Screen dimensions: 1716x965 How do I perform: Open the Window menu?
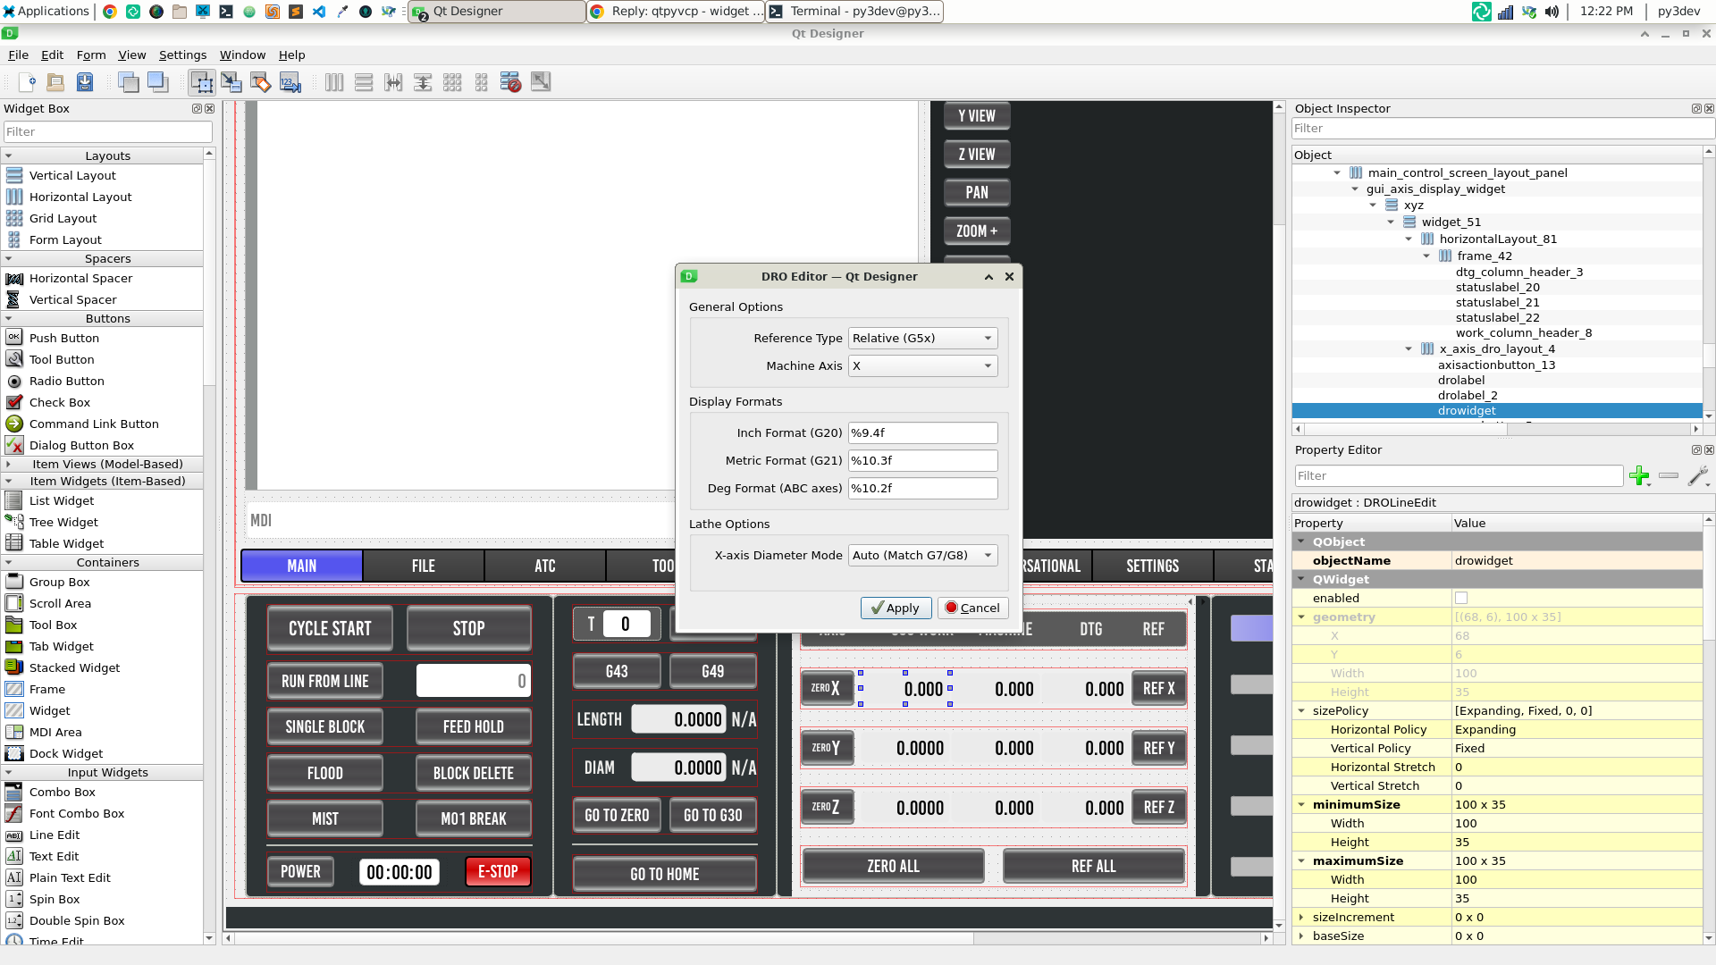point(242,55)
